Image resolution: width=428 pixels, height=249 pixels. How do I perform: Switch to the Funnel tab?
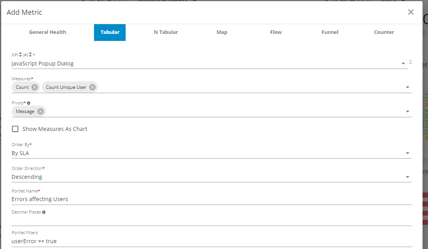(330, 32)
